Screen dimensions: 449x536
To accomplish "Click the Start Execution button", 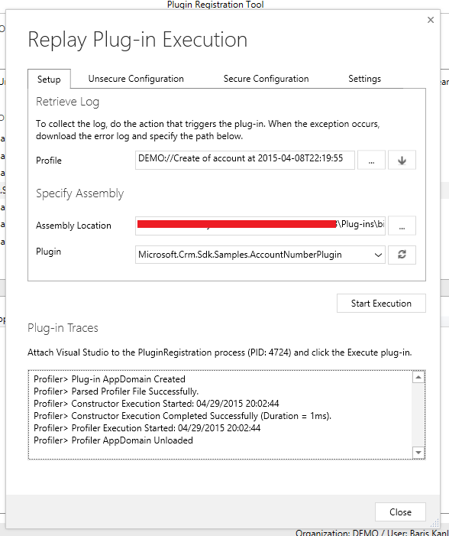I will (x=381, y=304).
